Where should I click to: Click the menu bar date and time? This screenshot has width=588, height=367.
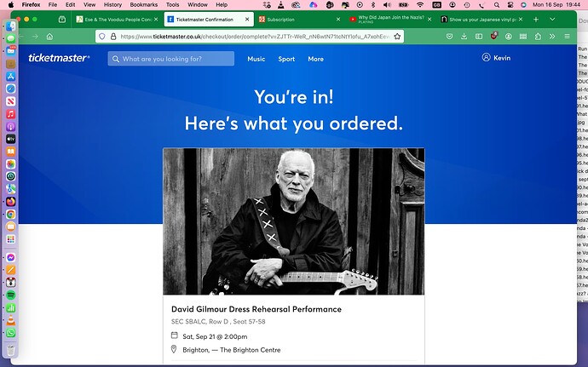pos(556,5)
